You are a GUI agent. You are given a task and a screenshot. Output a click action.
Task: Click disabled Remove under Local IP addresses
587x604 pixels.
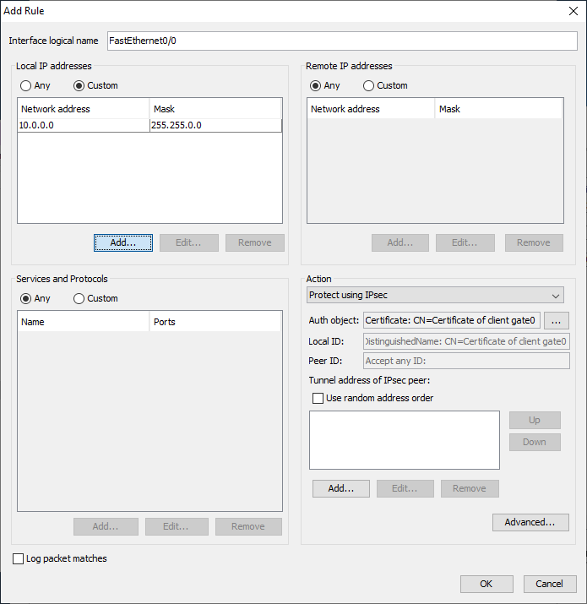click(254, 242)
